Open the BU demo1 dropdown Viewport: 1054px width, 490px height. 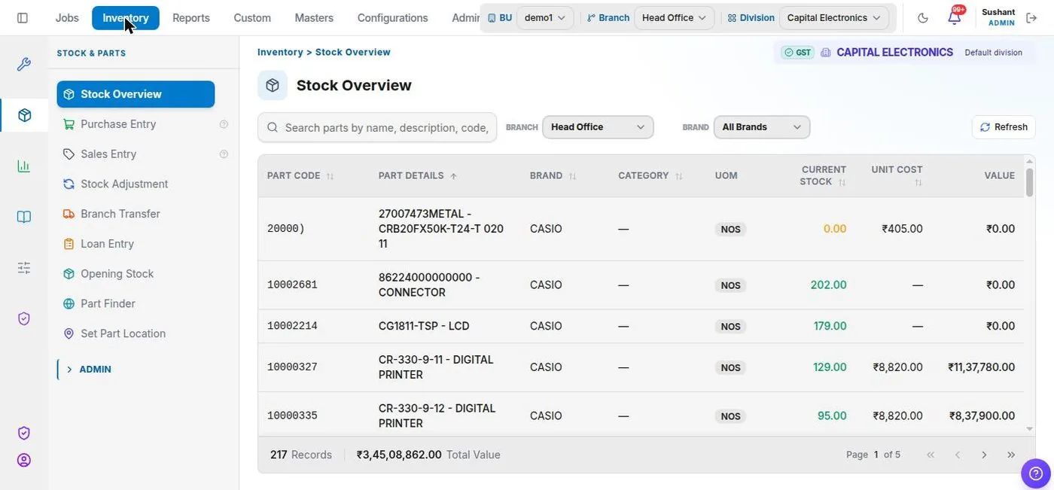(x=546, y=17)
